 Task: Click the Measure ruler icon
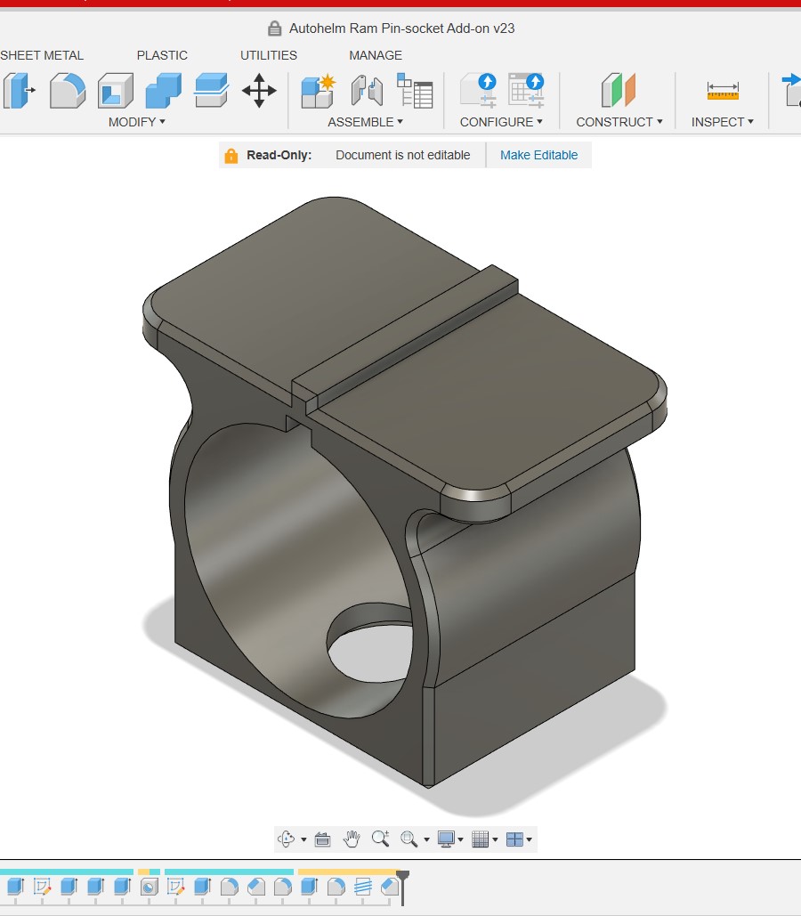tap(723, 91)
